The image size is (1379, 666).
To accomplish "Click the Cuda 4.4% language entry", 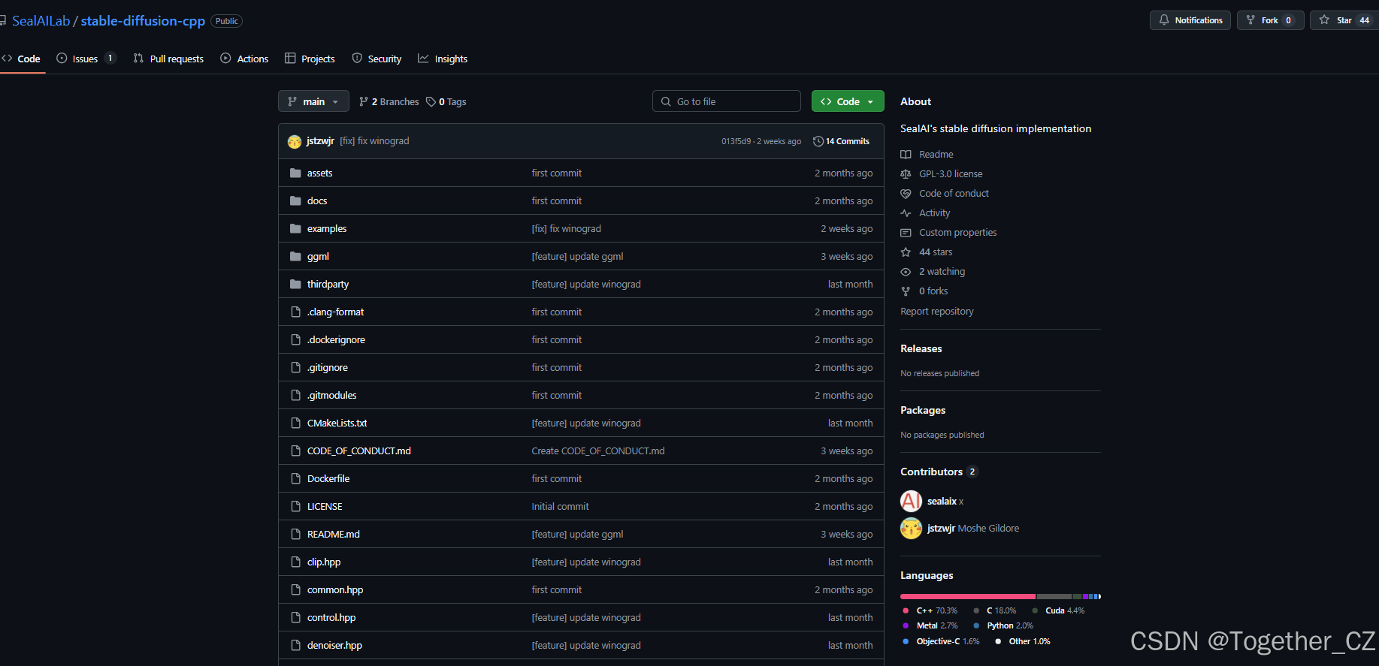I will pos(1059,610).
